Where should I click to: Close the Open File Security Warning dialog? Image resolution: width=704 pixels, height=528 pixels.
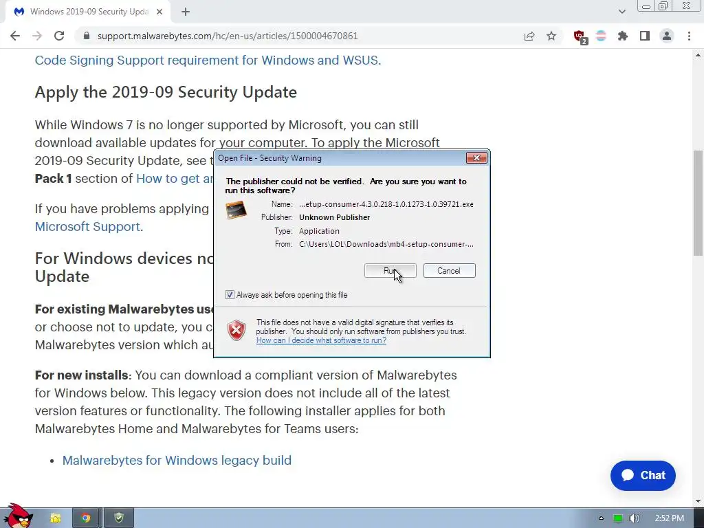pyautogui.click(x=476, y=157)
